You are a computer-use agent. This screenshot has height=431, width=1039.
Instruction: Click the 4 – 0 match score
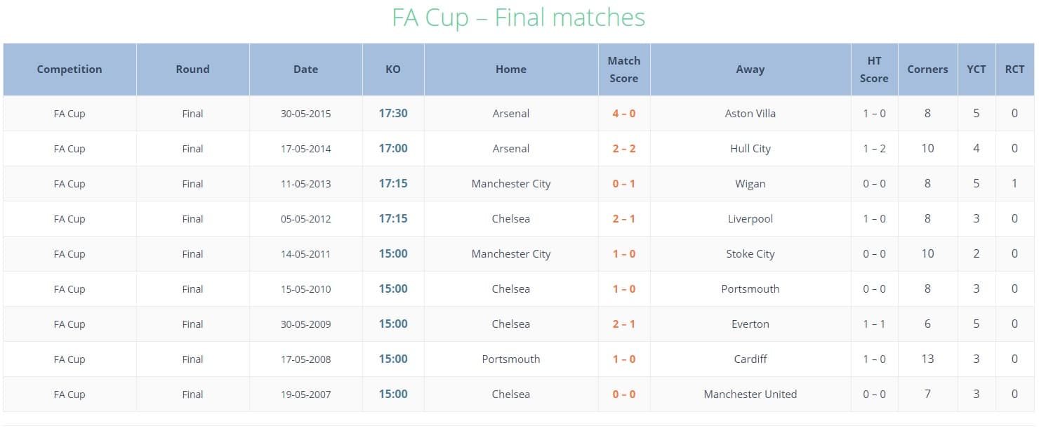(x=624, y=113)
